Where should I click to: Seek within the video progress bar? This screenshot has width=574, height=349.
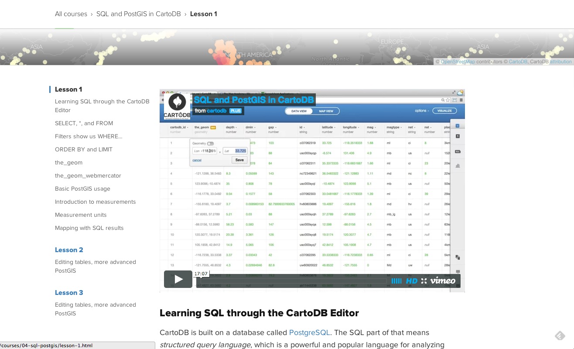[x=291, y=281]
